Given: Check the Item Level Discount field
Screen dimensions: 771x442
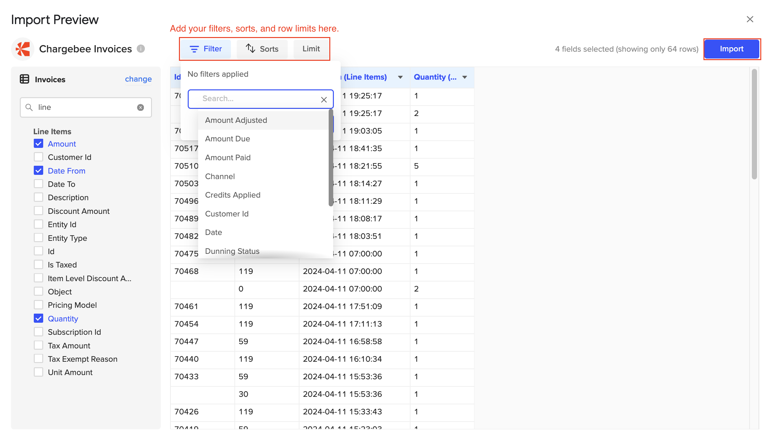Looking at the screenshot, I should [38, 278].
